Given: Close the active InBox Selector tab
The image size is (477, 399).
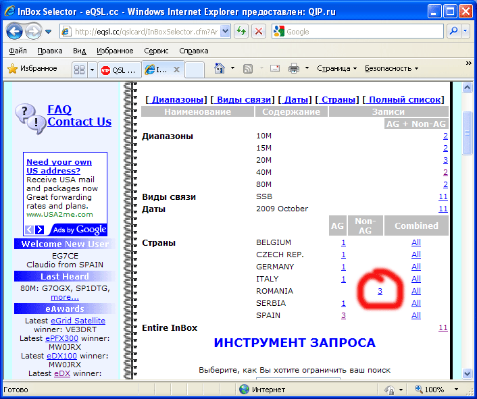Looking at the screenshot, I should click(177, 70).
